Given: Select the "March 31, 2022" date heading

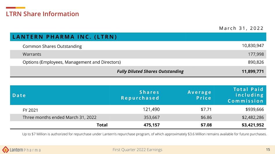Looking at the screenshot, I should (241, 28).
